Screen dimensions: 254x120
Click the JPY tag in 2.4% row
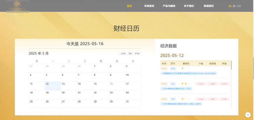(x=173, y=99)
